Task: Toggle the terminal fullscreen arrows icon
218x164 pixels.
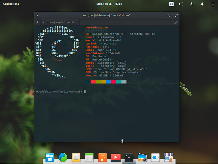Action: point(176,16)
